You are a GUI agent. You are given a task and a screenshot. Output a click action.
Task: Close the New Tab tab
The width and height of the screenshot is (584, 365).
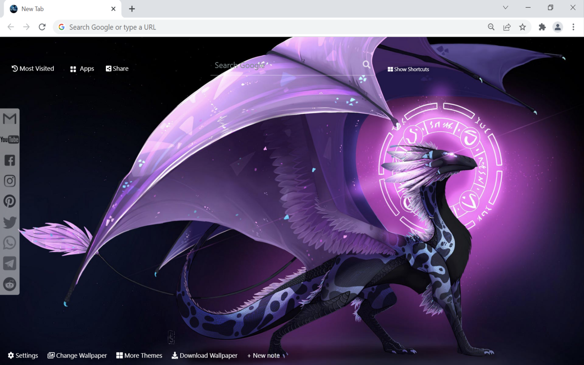(113, 9)
